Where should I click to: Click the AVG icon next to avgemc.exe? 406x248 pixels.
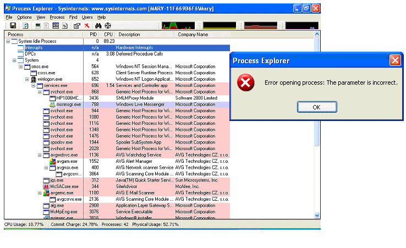tap(46, 193)
